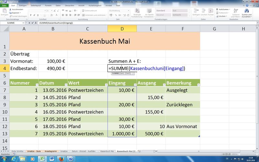259x162 pixels.
Task: Open the Kreisdiagramm sheet tab
Action: pos(51,151)
